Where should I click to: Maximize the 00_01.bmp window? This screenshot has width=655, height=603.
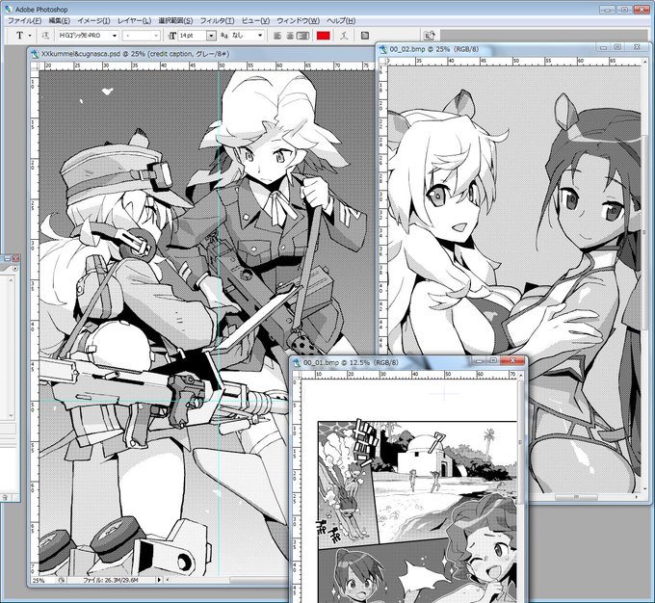[493, 360]
